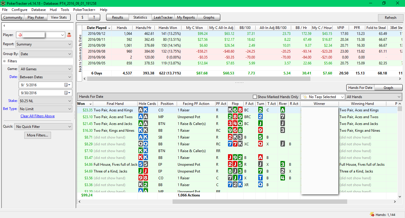
Task: Click the More Filters... button
Action: 38,135
